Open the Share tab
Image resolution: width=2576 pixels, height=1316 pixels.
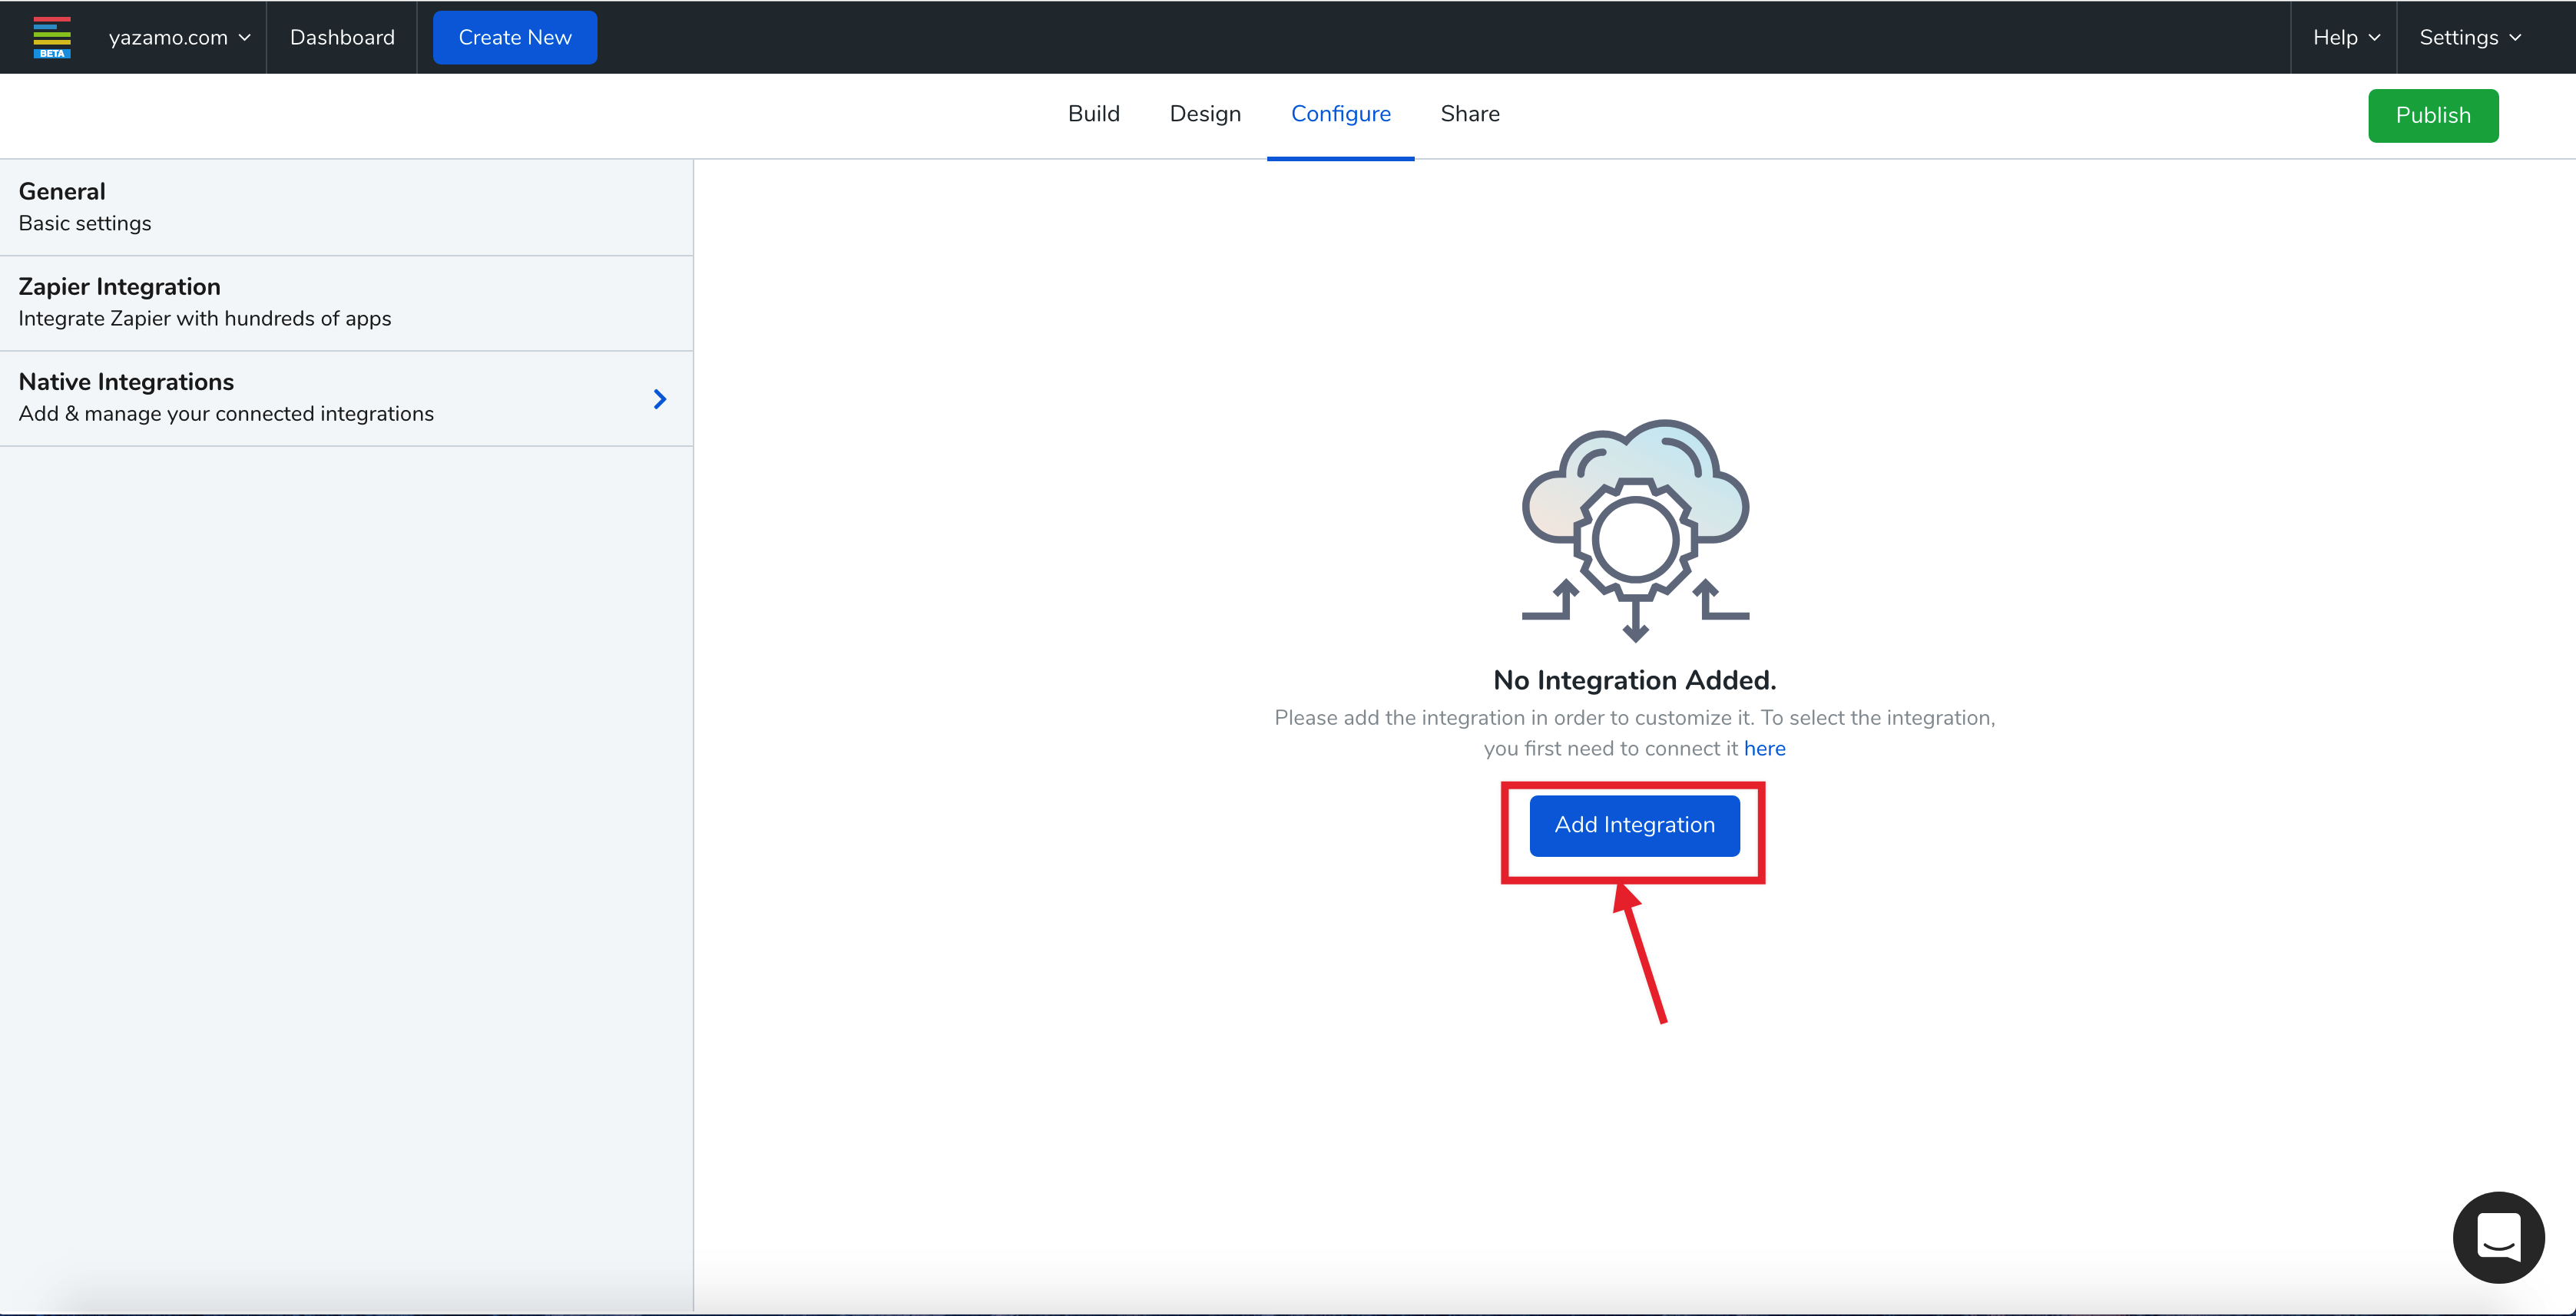pos(1469,114)
